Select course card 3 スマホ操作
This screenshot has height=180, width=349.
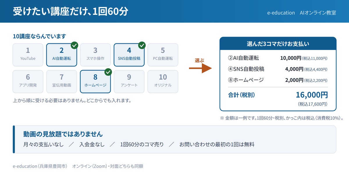point(95,55)
